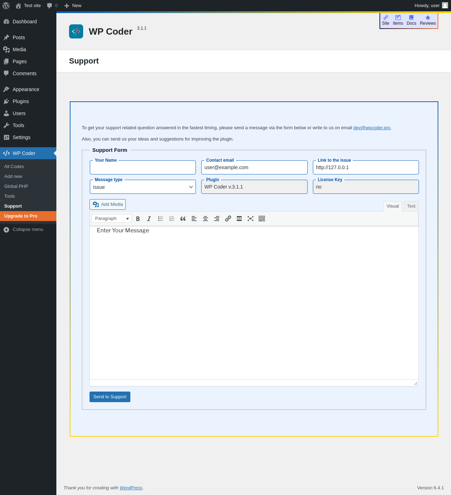Align text right in editor
Screen dimensions: 451x495
pyautogui.click(x=217, y=219)
